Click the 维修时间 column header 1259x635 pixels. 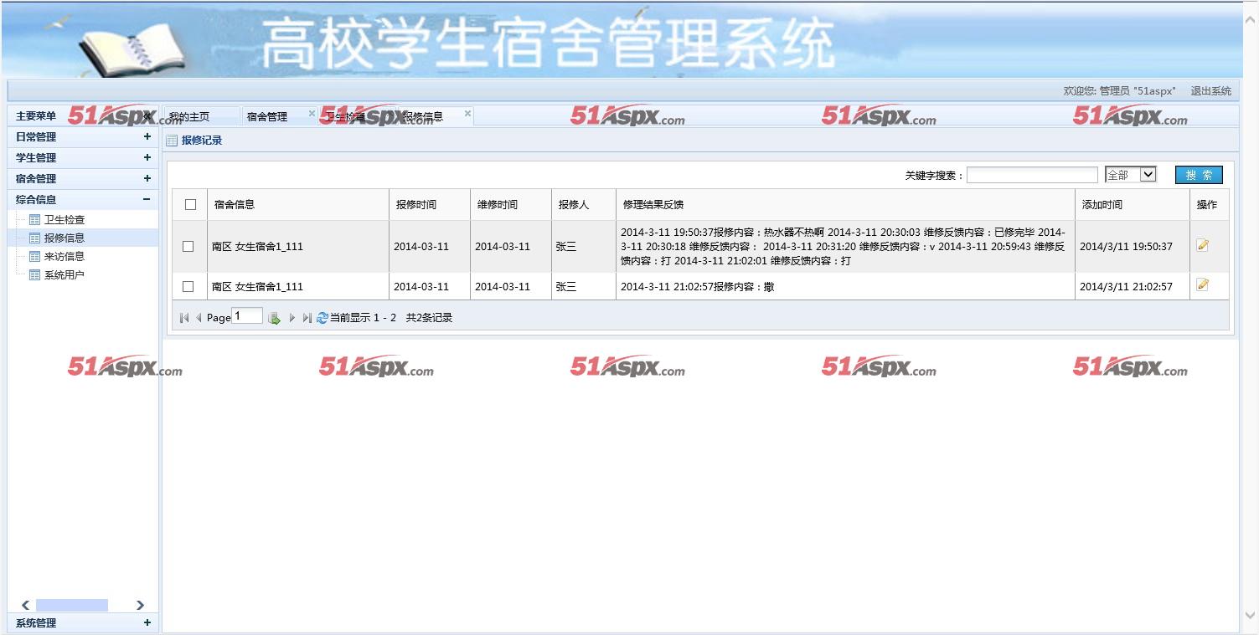tap(511, 204)
